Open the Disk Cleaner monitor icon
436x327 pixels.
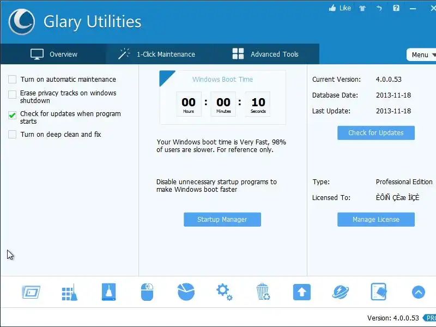point(31,292)
